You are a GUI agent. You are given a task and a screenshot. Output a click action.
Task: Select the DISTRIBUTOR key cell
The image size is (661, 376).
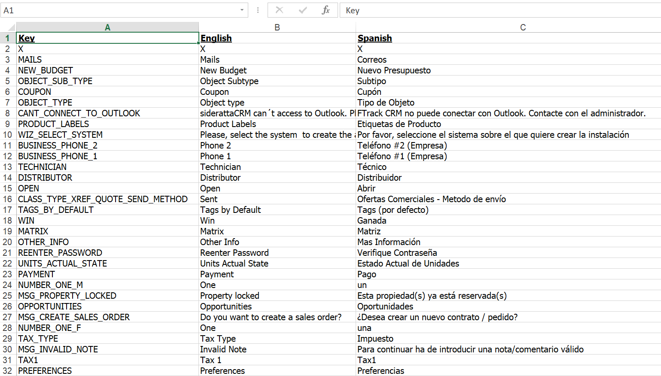coord(107,178)
